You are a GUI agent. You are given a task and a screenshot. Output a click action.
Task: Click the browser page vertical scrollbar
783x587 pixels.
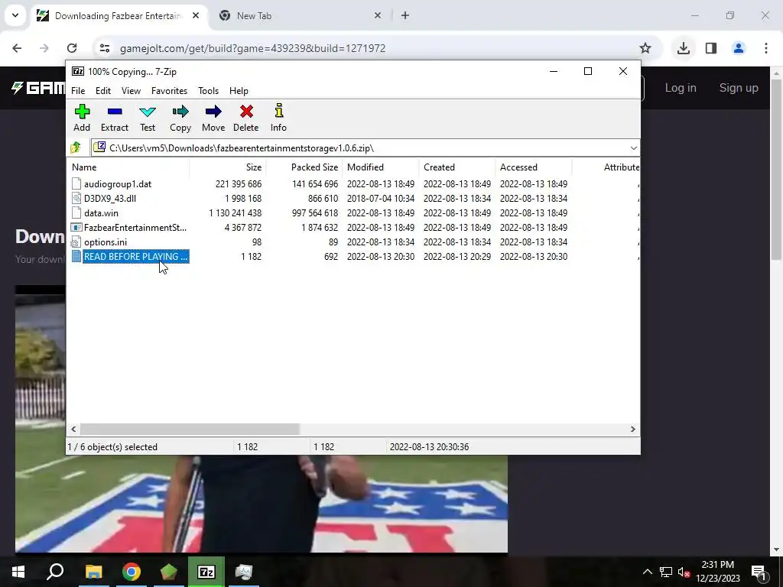coord(776,170)
